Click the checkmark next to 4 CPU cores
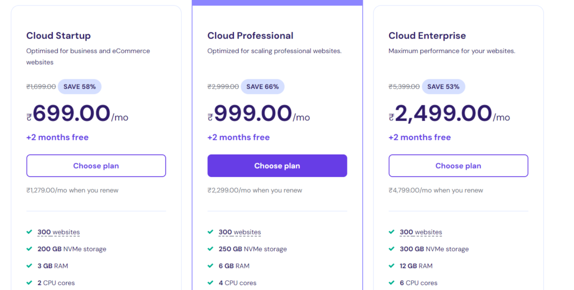Screen dimensions: 574x290 [211, 282]
